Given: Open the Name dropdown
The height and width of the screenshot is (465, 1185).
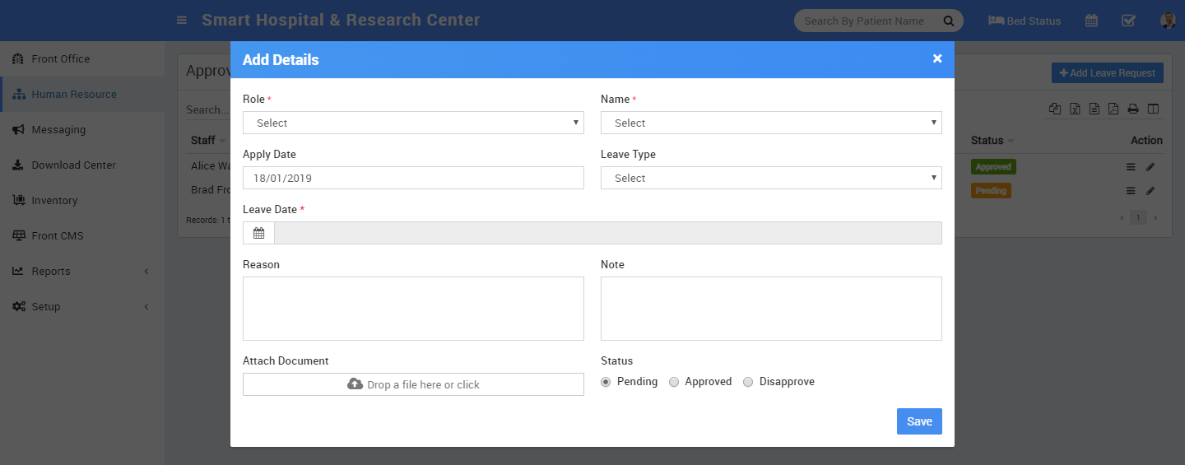Looking at the screenshot, I should (771, 123).
